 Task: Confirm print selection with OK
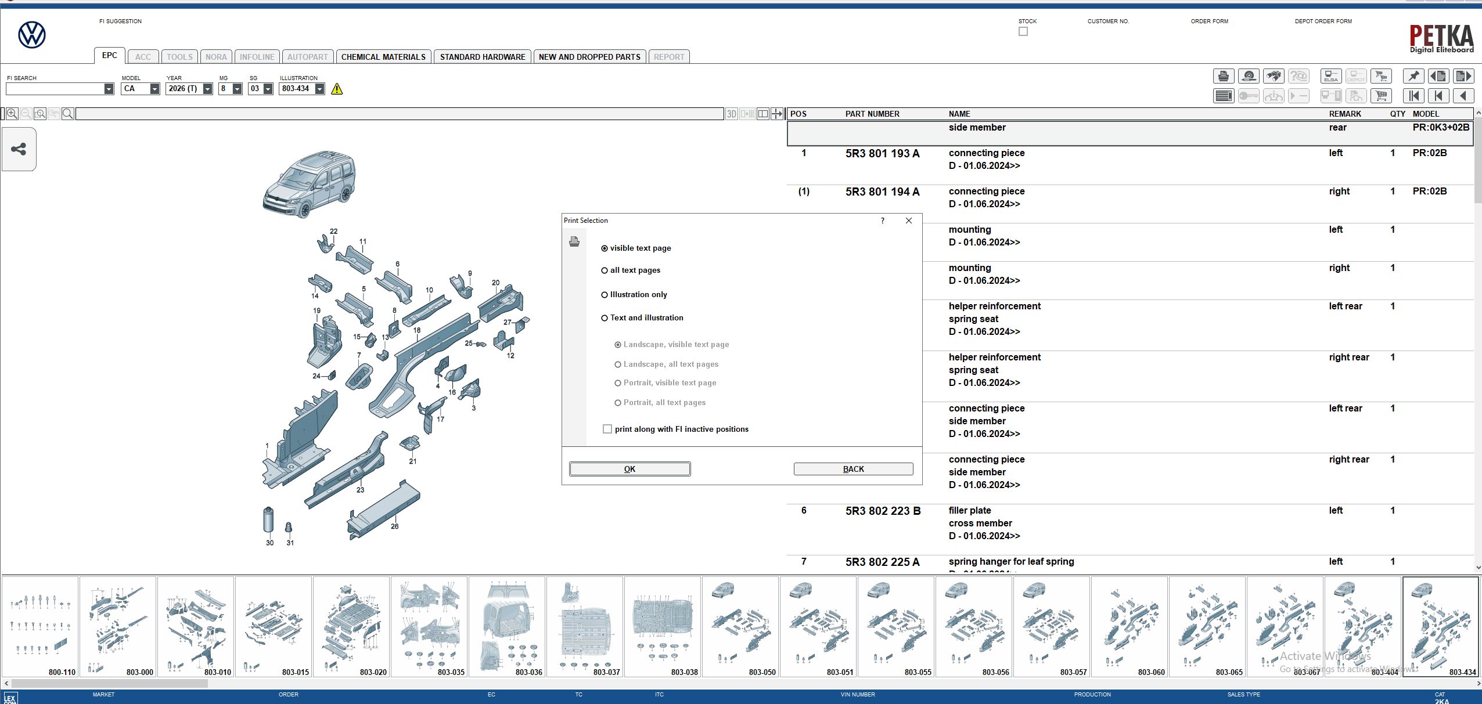click(x=630, y=469)
